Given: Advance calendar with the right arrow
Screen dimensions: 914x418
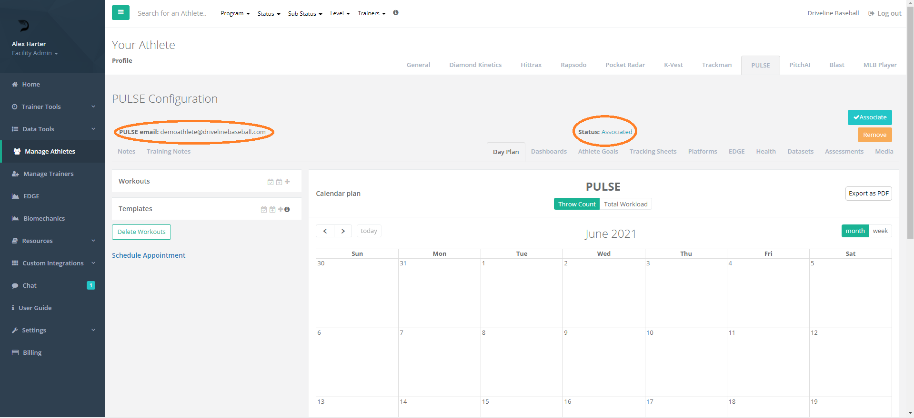Looking at the screenshot, I should (343, 231).
